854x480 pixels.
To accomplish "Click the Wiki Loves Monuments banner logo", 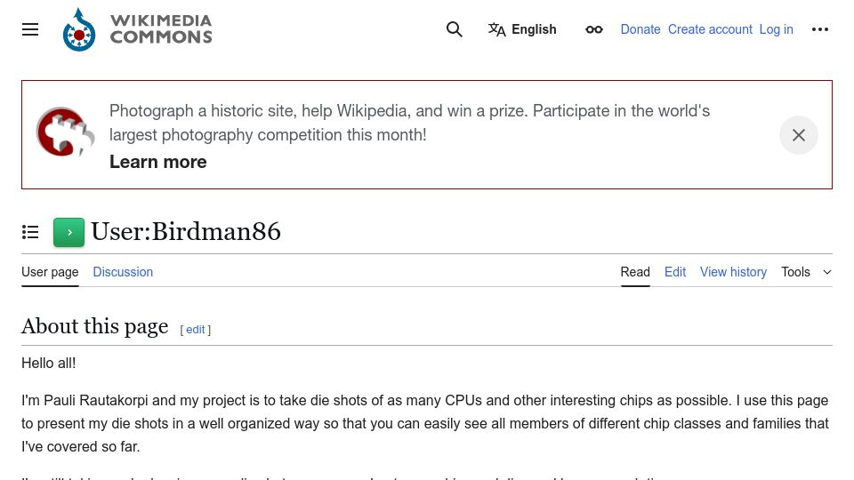I will point(65,132).
